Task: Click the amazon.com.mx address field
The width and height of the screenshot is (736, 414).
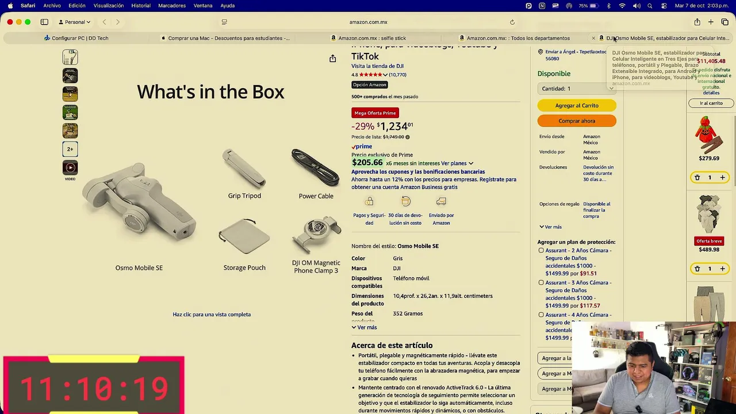Action: pos(368,22)
